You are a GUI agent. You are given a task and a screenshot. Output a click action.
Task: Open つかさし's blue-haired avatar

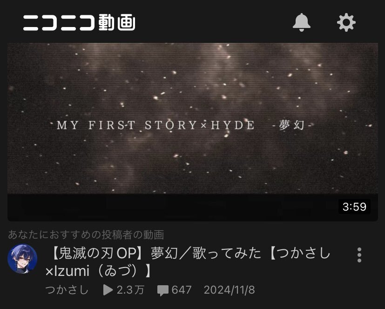22,259
